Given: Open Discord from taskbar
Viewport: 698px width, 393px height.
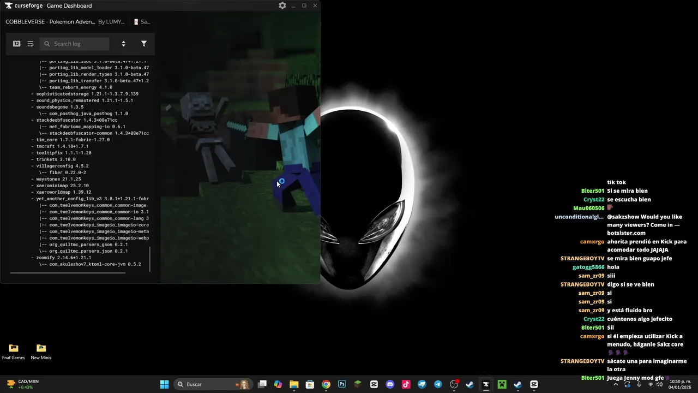Looking at the screenshot, I should [390, 384].
